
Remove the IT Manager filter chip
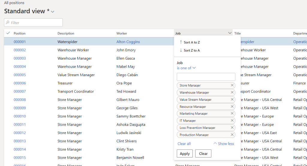tap(232, 120)
